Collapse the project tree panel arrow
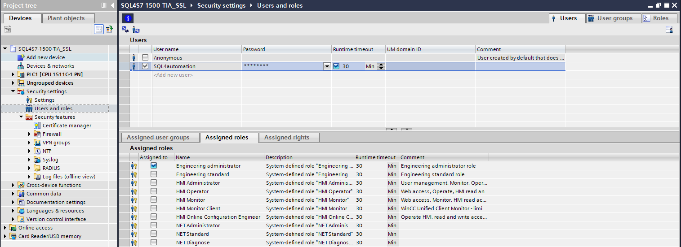The width and height of the screenshot is (681, 247). point(112,5)
